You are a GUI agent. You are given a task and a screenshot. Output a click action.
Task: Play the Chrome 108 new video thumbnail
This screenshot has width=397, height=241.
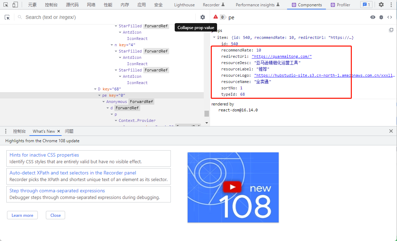233,187
